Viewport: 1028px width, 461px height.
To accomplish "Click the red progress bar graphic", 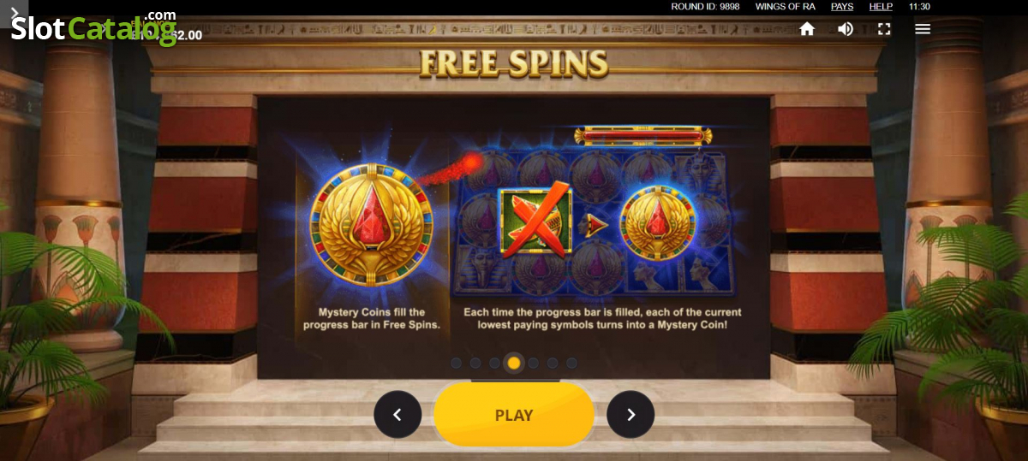I will 642,135.
